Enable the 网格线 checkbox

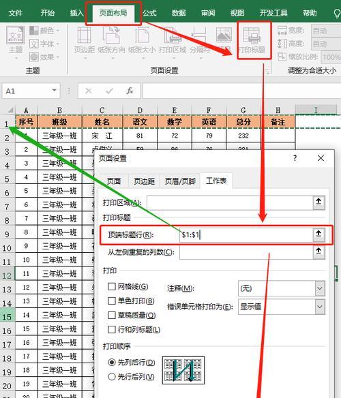coord(112,286)
